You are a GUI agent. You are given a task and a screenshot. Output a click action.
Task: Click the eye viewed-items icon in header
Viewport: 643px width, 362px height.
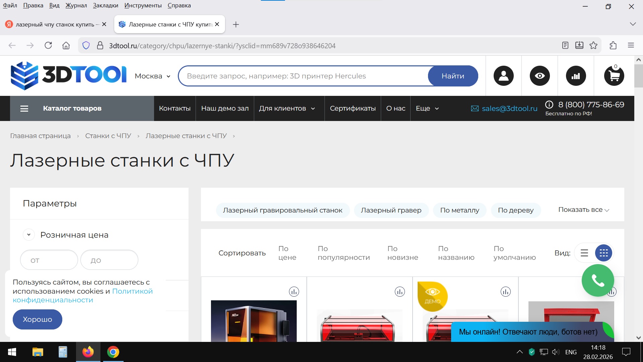pyautogui.click(x=540, y=76)
